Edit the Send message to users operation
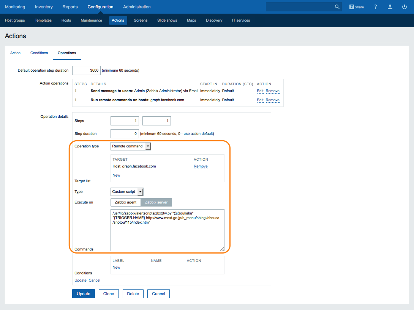414x310 pixels. click(260, 91)
